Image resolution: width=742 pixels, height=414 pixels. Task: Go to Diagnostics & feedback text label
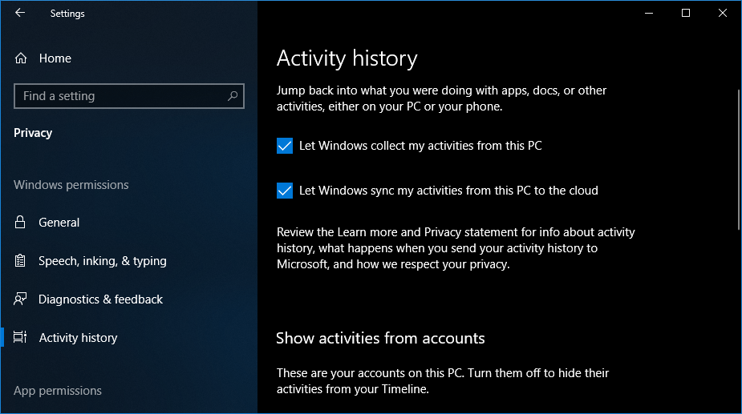tap(100, 299)
